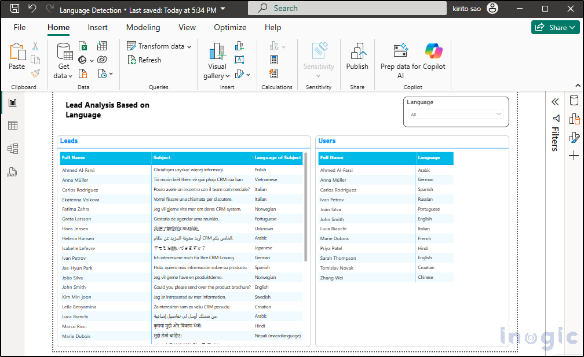This screenshot has width=584, height=357.
Task: Activate the Format painter brush
Action: pyautogui.click(x=35, y=73)
